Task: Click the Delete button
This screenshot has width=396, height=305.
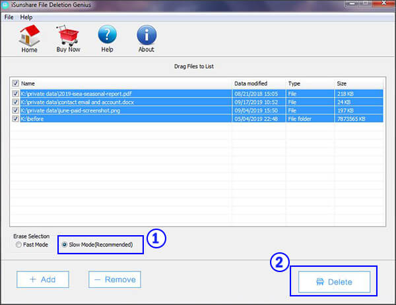Action: [x=334, y=282]
